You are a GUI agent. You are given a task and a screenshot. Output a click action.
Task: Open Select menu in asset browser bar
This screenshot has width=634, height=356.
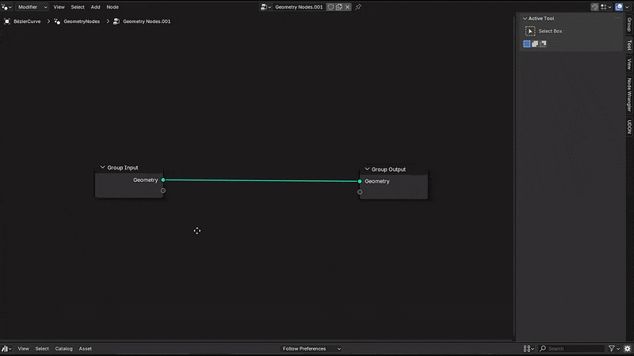(42, 349)
